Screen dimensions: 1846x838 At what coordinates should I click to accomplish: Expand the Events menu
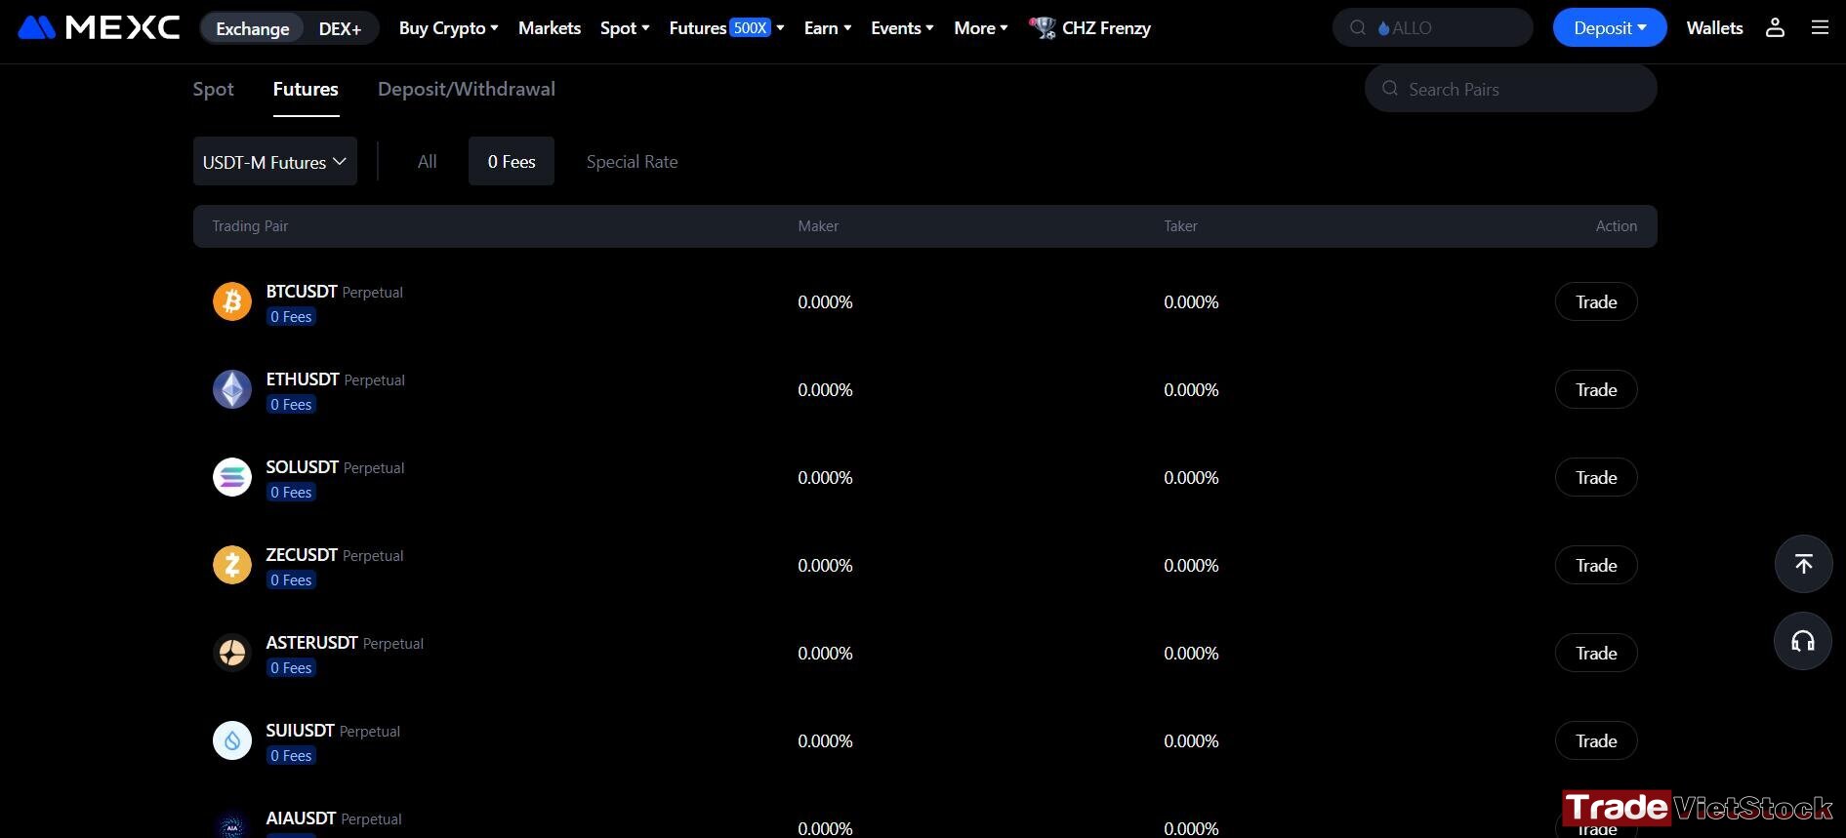[902, 28]
